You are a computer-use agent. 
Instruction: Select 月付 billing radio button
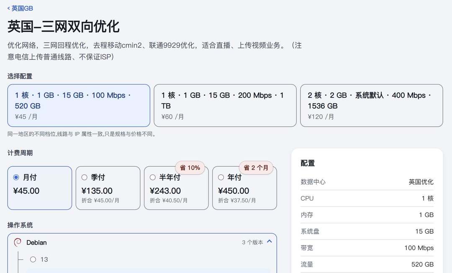16,177
